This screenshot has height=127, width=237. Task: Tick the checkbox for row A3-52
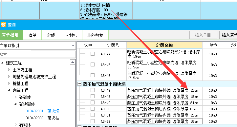point(93,121)
